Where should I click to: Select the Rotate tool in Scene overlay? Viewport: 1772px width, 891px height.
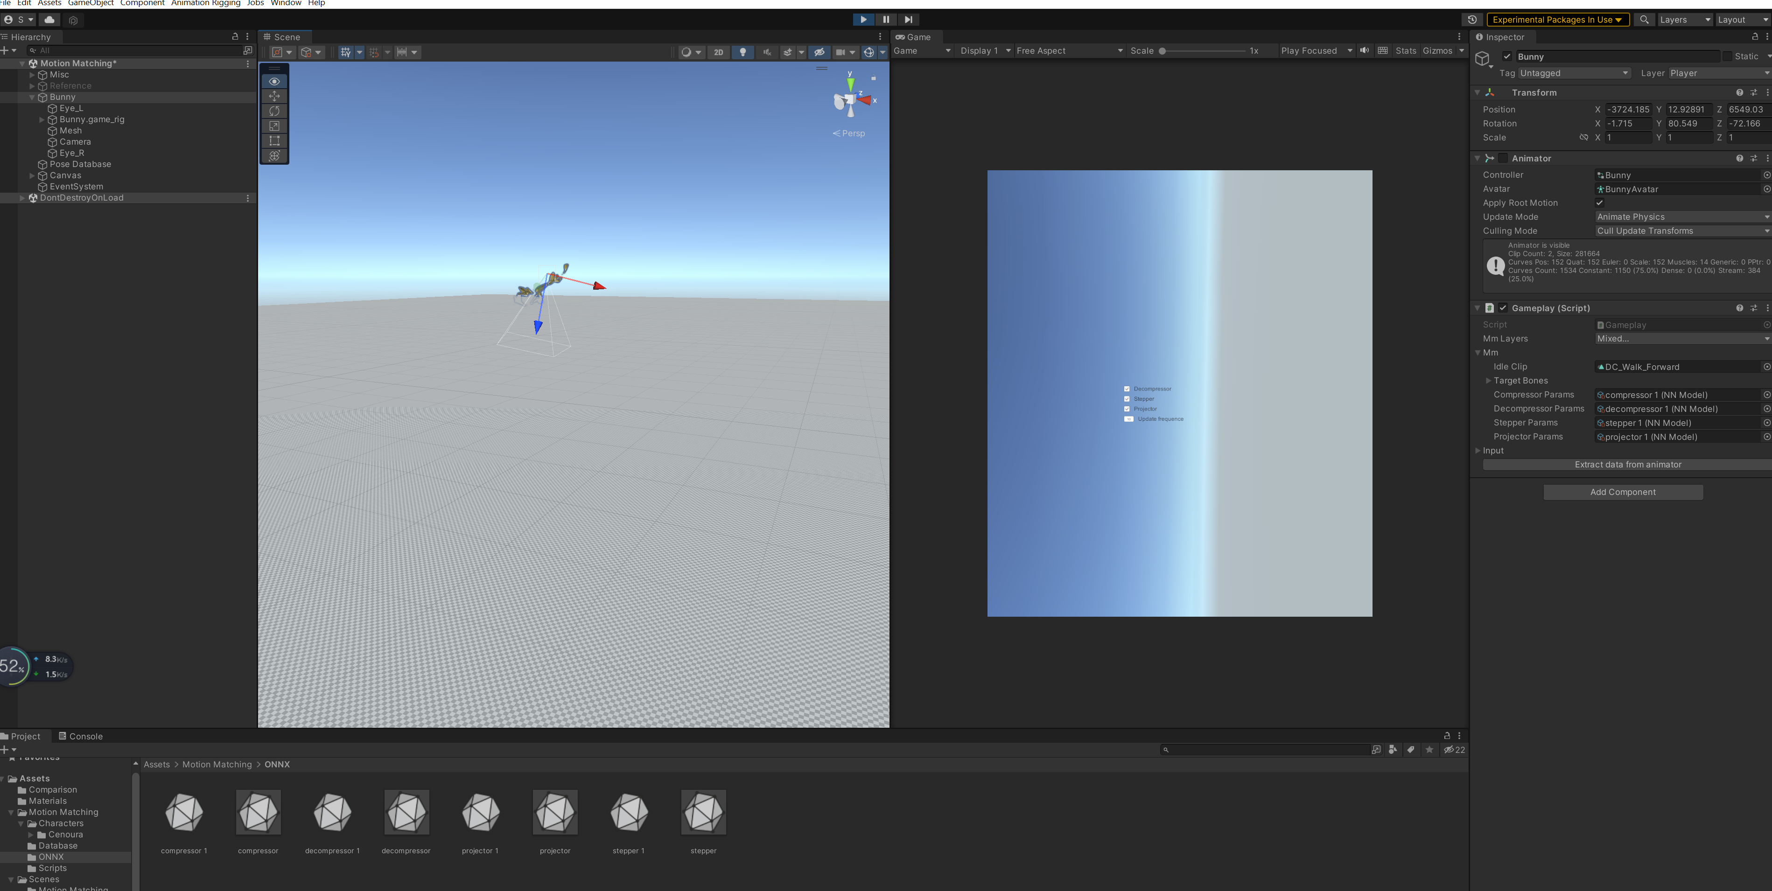274,111
